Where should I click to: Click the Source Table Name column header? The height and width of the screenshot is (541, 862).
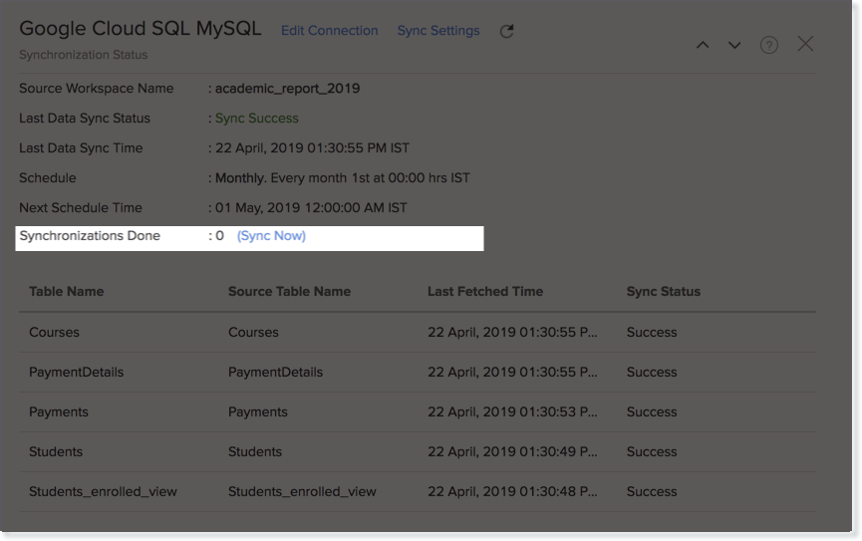[289, 292]
